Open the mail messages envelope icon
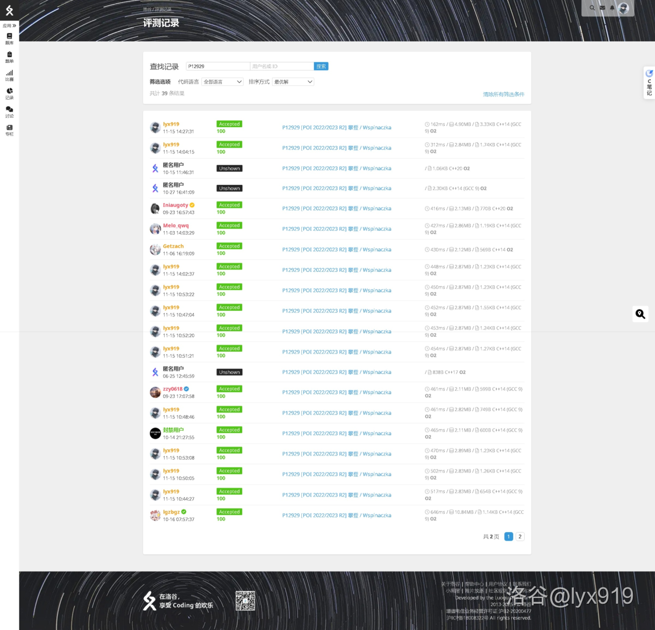 tap(602, 8)
